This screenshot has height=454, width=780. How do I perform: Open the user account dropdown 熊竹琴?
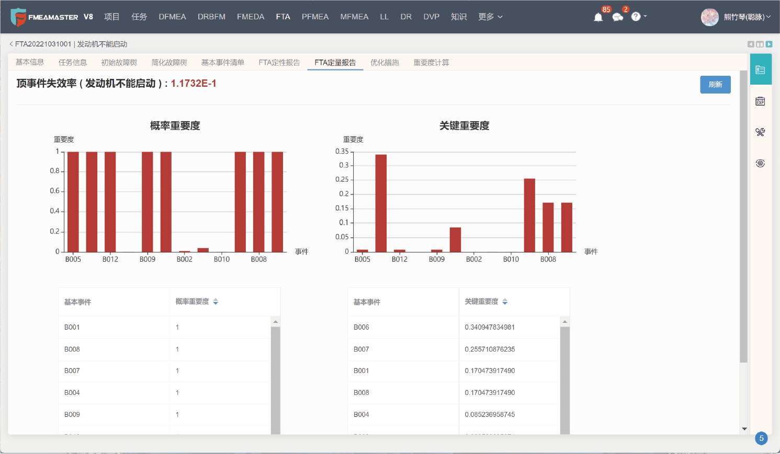tap(747, 17)
